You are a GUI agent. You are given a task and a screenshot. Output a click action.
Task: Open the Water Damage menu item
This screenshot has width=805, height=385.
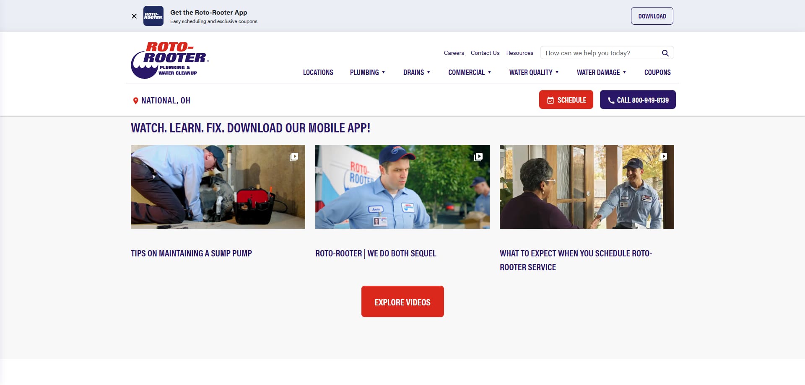click(598, 72)
